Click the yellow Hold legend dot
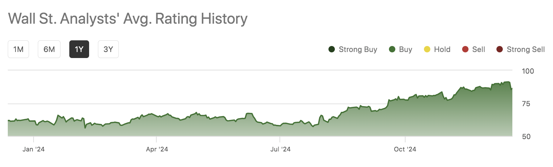The image size is (553, 167). [x=427, y=50]
